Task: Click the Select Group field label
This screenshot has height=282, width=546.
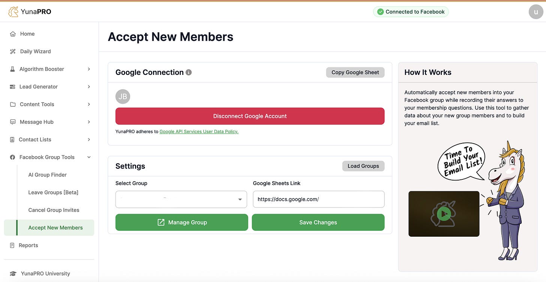Action: point(131,183)
